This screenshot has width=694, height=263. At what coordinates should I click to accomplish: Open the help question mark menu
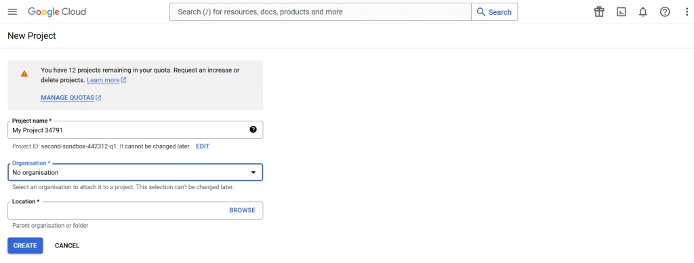tap(665, 12)
